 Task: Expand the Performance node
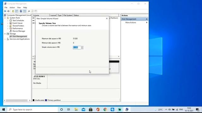8,29
